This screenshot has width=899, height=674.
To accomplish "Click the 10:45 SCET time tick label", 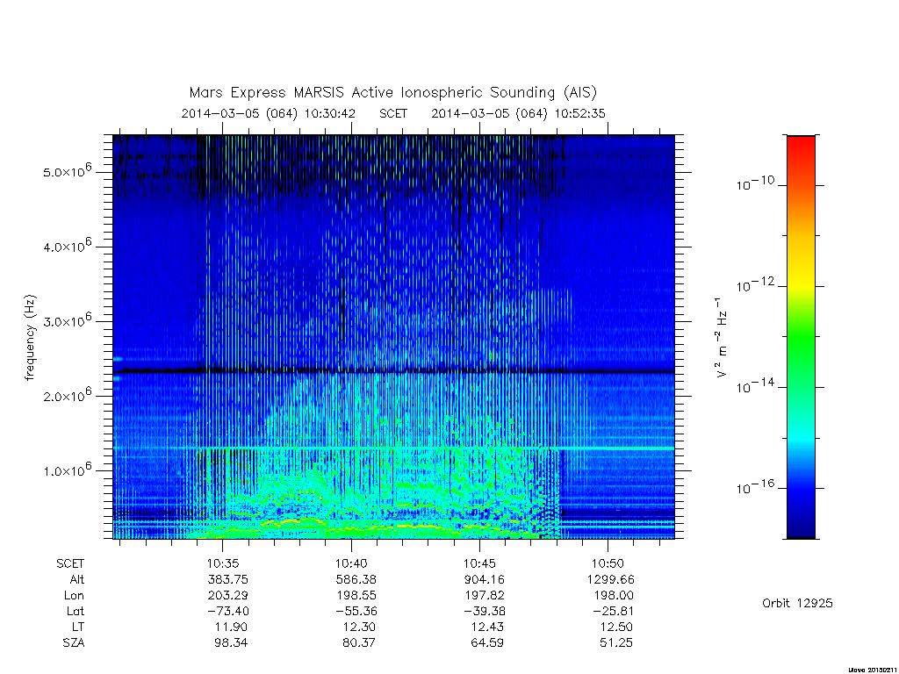I will (479, 563).
